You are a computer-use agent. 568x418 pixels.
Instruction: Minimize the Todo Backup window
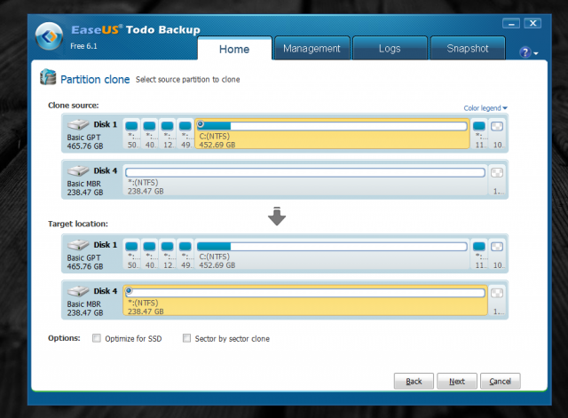pos(511,24)
